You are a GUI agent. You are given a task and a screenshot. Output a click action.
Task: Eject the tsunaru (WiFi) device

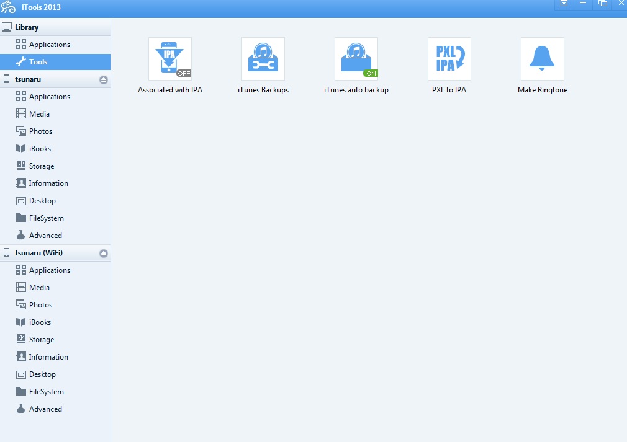point(104,254)
